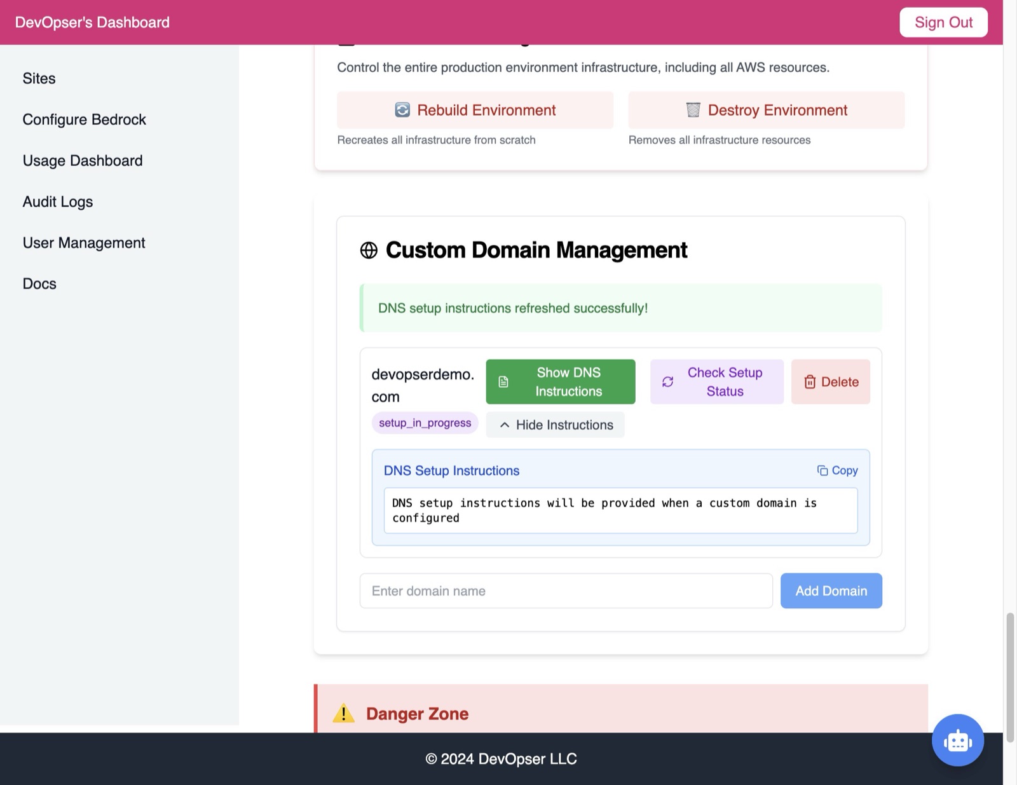Click the document icon in Show DNS Instructions
This screenshot has width=1017, height=785.
[503, 382]
